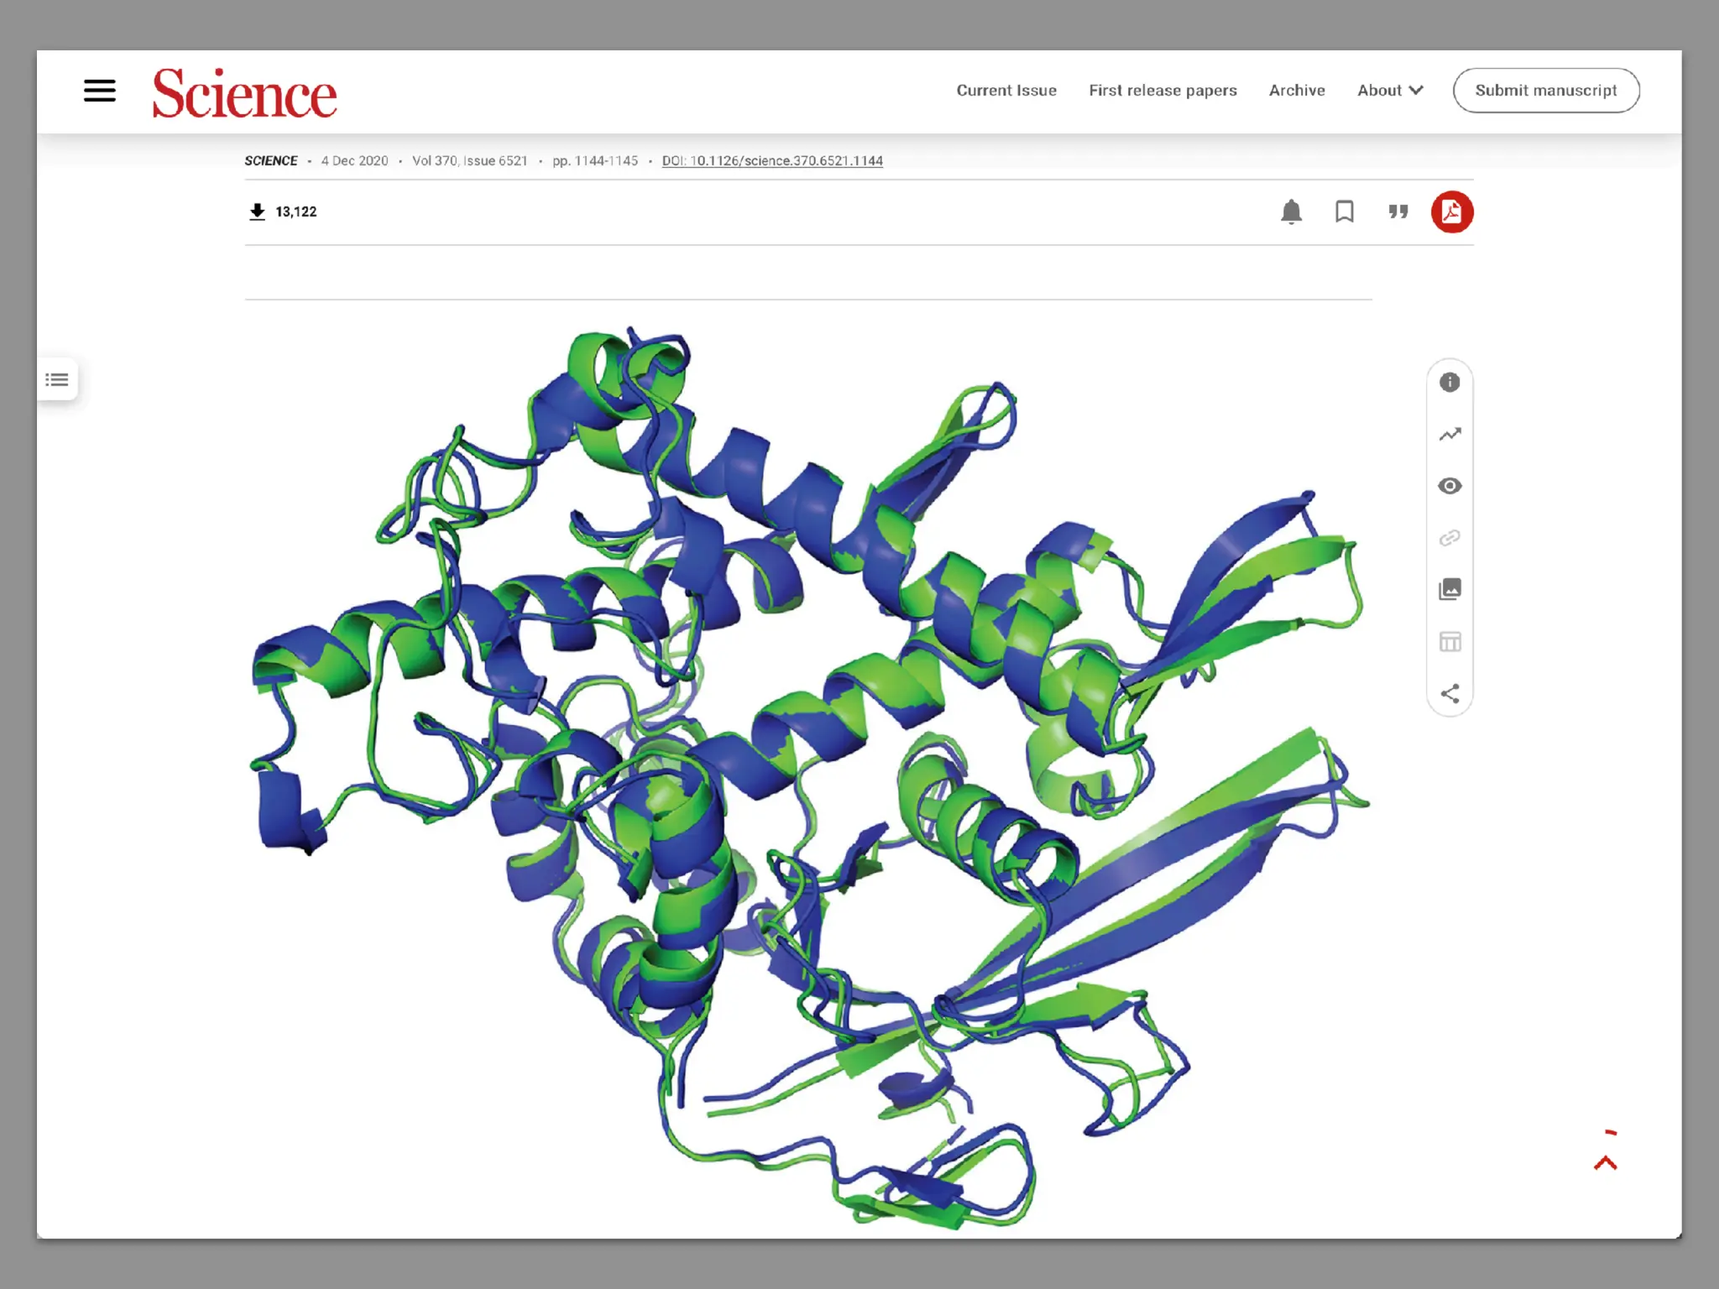
Task: Open the cite quotation-mark icon
Action: [1398, 211]
